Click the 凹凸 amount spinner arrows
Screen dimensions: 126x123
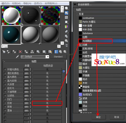pos(30,99)
